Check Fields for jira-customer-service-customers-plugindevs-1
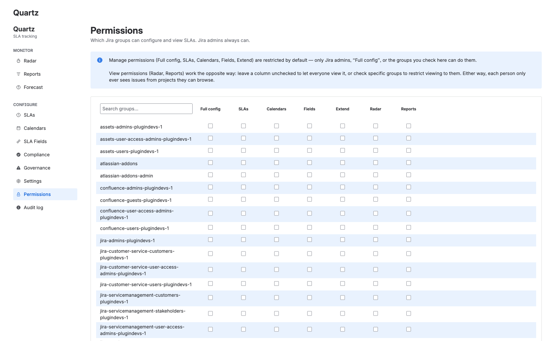This screenshot has width=555, height=341. (310, 254)
